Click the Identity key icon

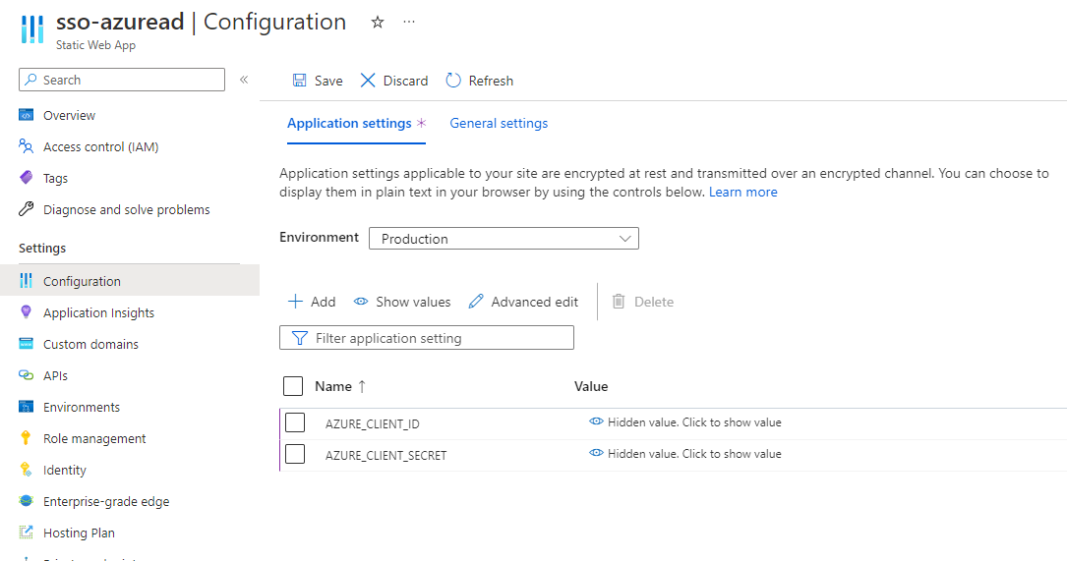click(26, 470)
